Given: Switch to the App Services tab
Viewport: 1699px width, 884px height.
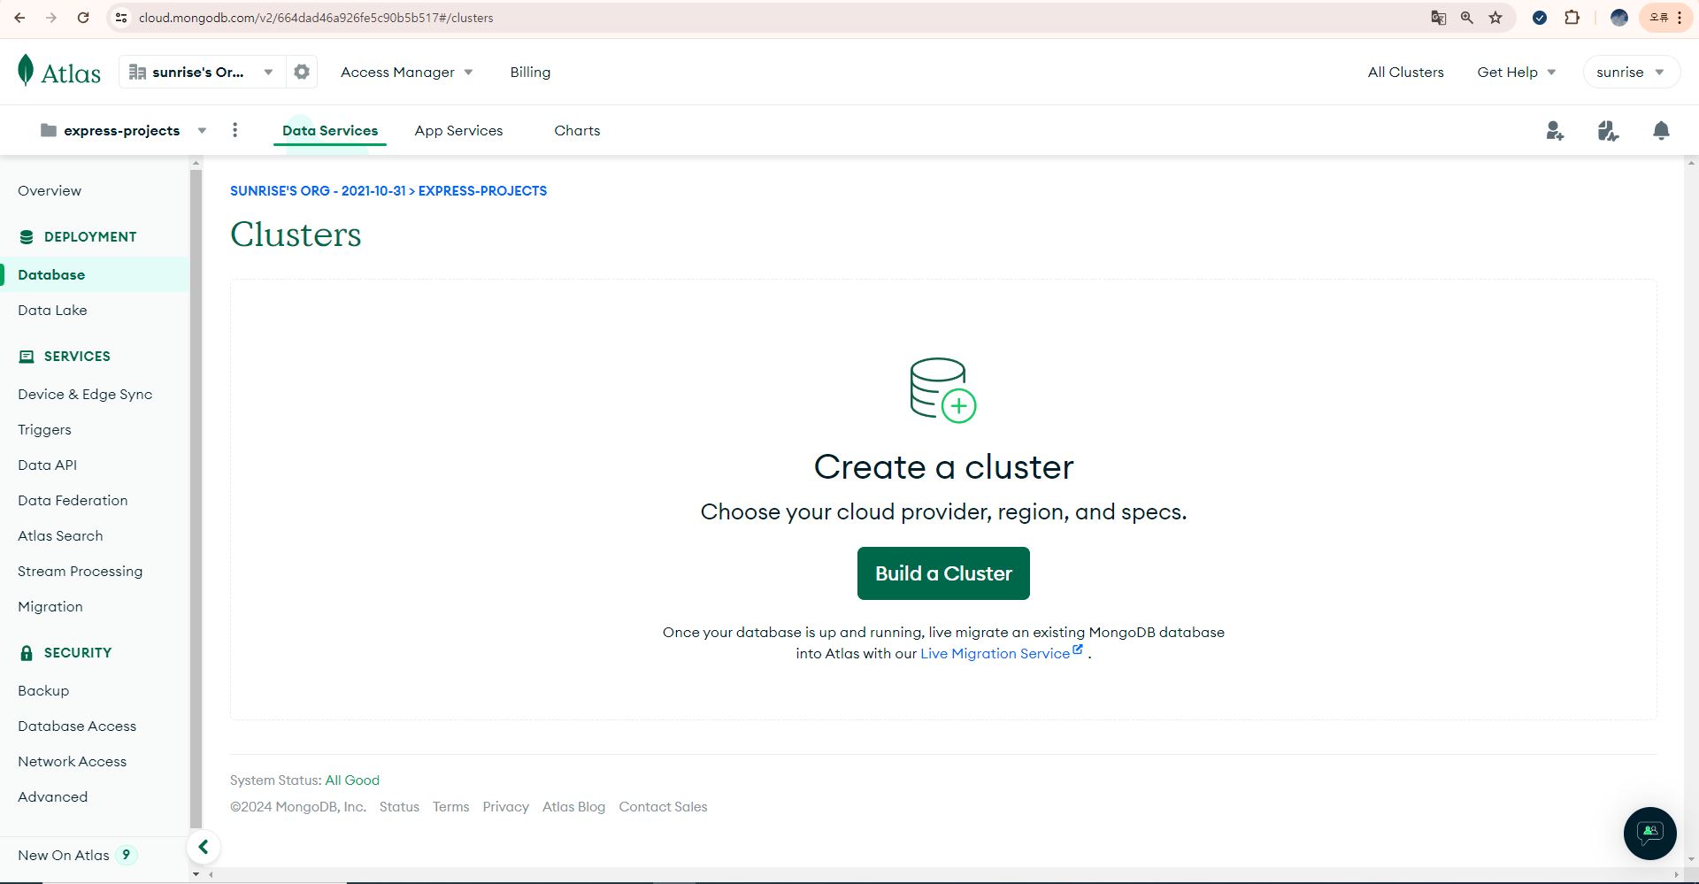Looking at the screenshot, I should tap(458, 130).
